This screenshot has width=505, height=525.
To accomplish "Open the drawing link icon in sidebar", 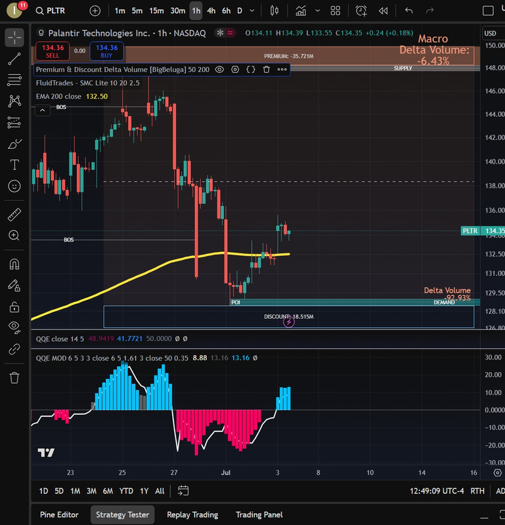I will [14, 349].
